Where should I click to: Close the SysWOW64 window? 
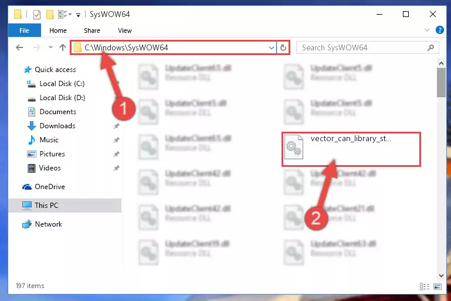(x=433, y=14)
